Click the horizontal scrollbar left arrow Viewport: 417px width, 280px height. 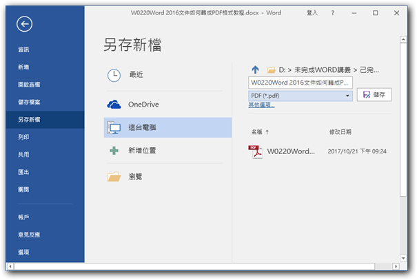click(x=10, y=266)
